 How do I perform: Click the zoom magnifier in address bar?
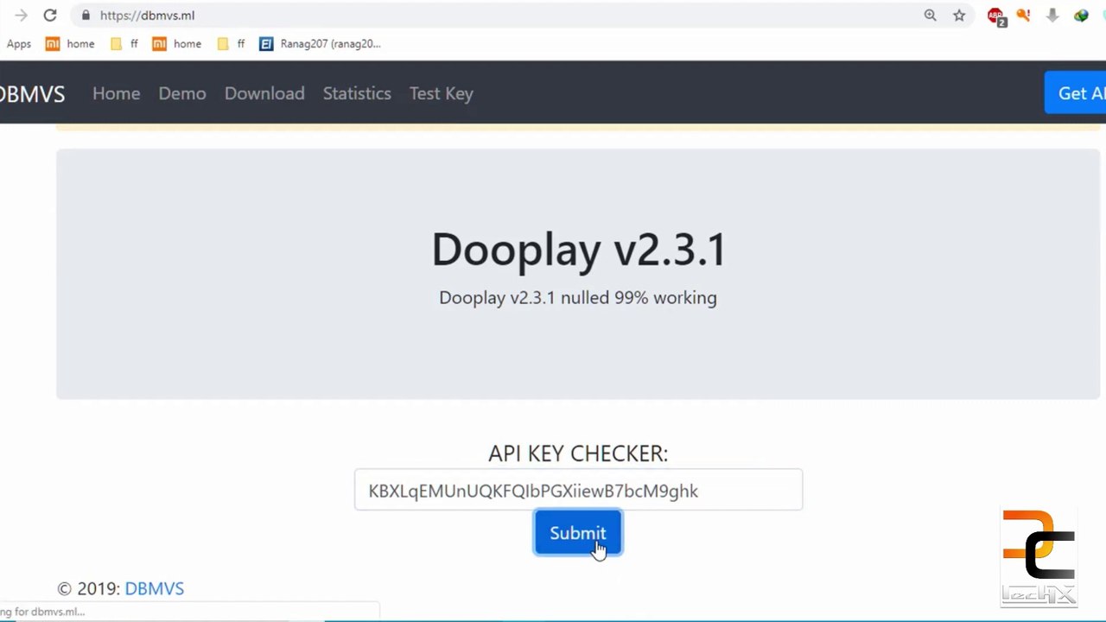(930, 16)
